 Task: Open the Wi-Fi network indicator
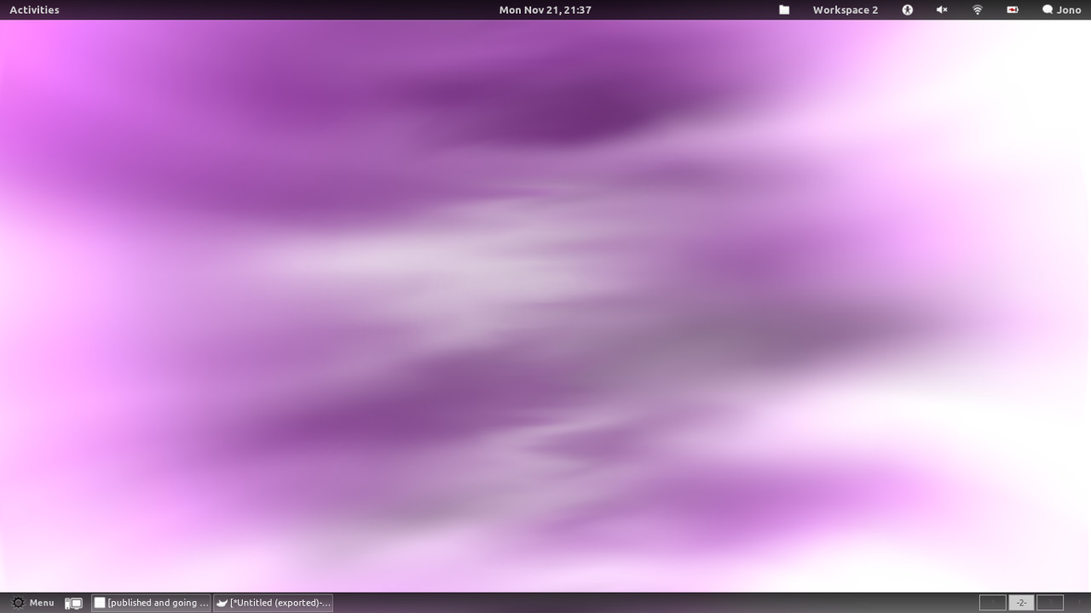click(x=978, y=10)
